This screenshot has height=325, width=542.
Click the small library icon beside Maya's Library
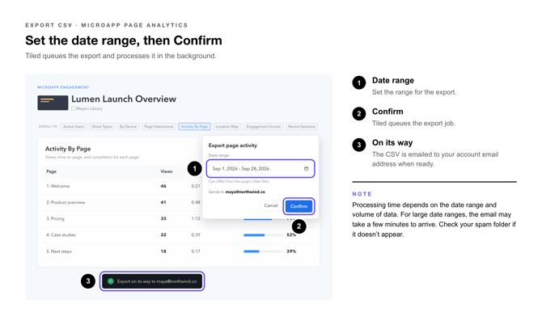(x=74, y=108)
